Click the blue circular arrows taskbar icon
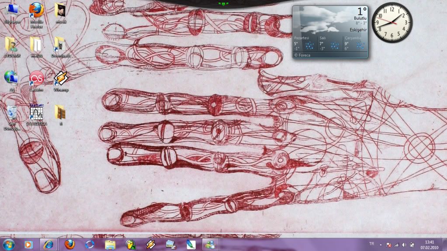This screenshot has height=251, width=447. click(x=90, y=244)
